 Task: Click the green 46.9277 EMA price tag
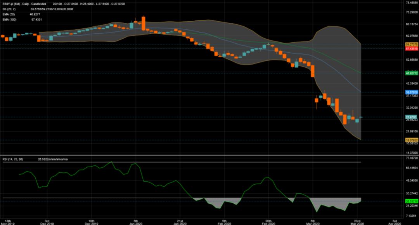tap(410, 73)
